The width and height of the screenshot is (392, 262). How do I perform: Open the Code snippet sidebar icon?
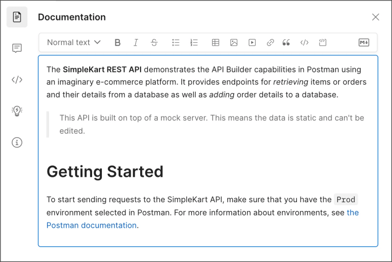17,80
